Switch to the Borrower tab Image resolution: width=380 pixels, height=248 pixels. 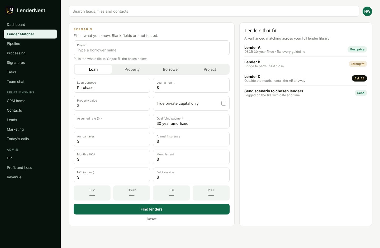[x=171, y=69]
